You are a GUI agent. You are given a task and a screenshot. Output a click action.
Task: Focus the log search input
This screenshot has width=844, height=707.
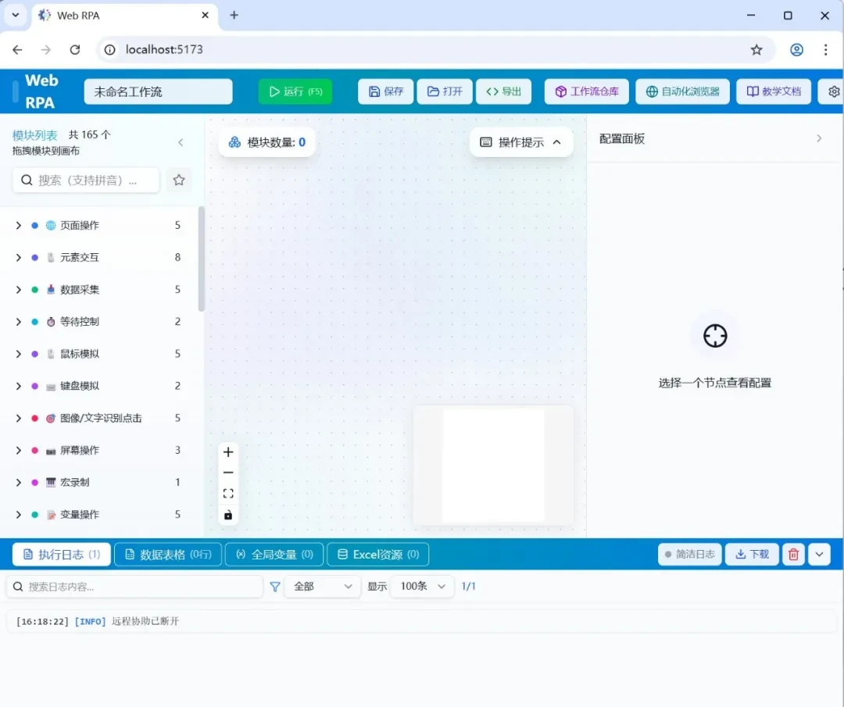(x=134, y=587)
